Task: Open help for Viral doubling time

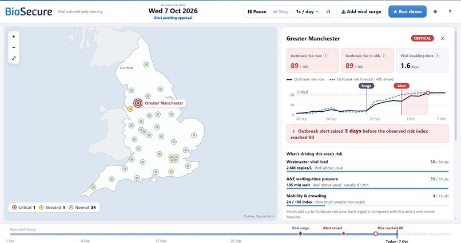Action: click(437, 56)
